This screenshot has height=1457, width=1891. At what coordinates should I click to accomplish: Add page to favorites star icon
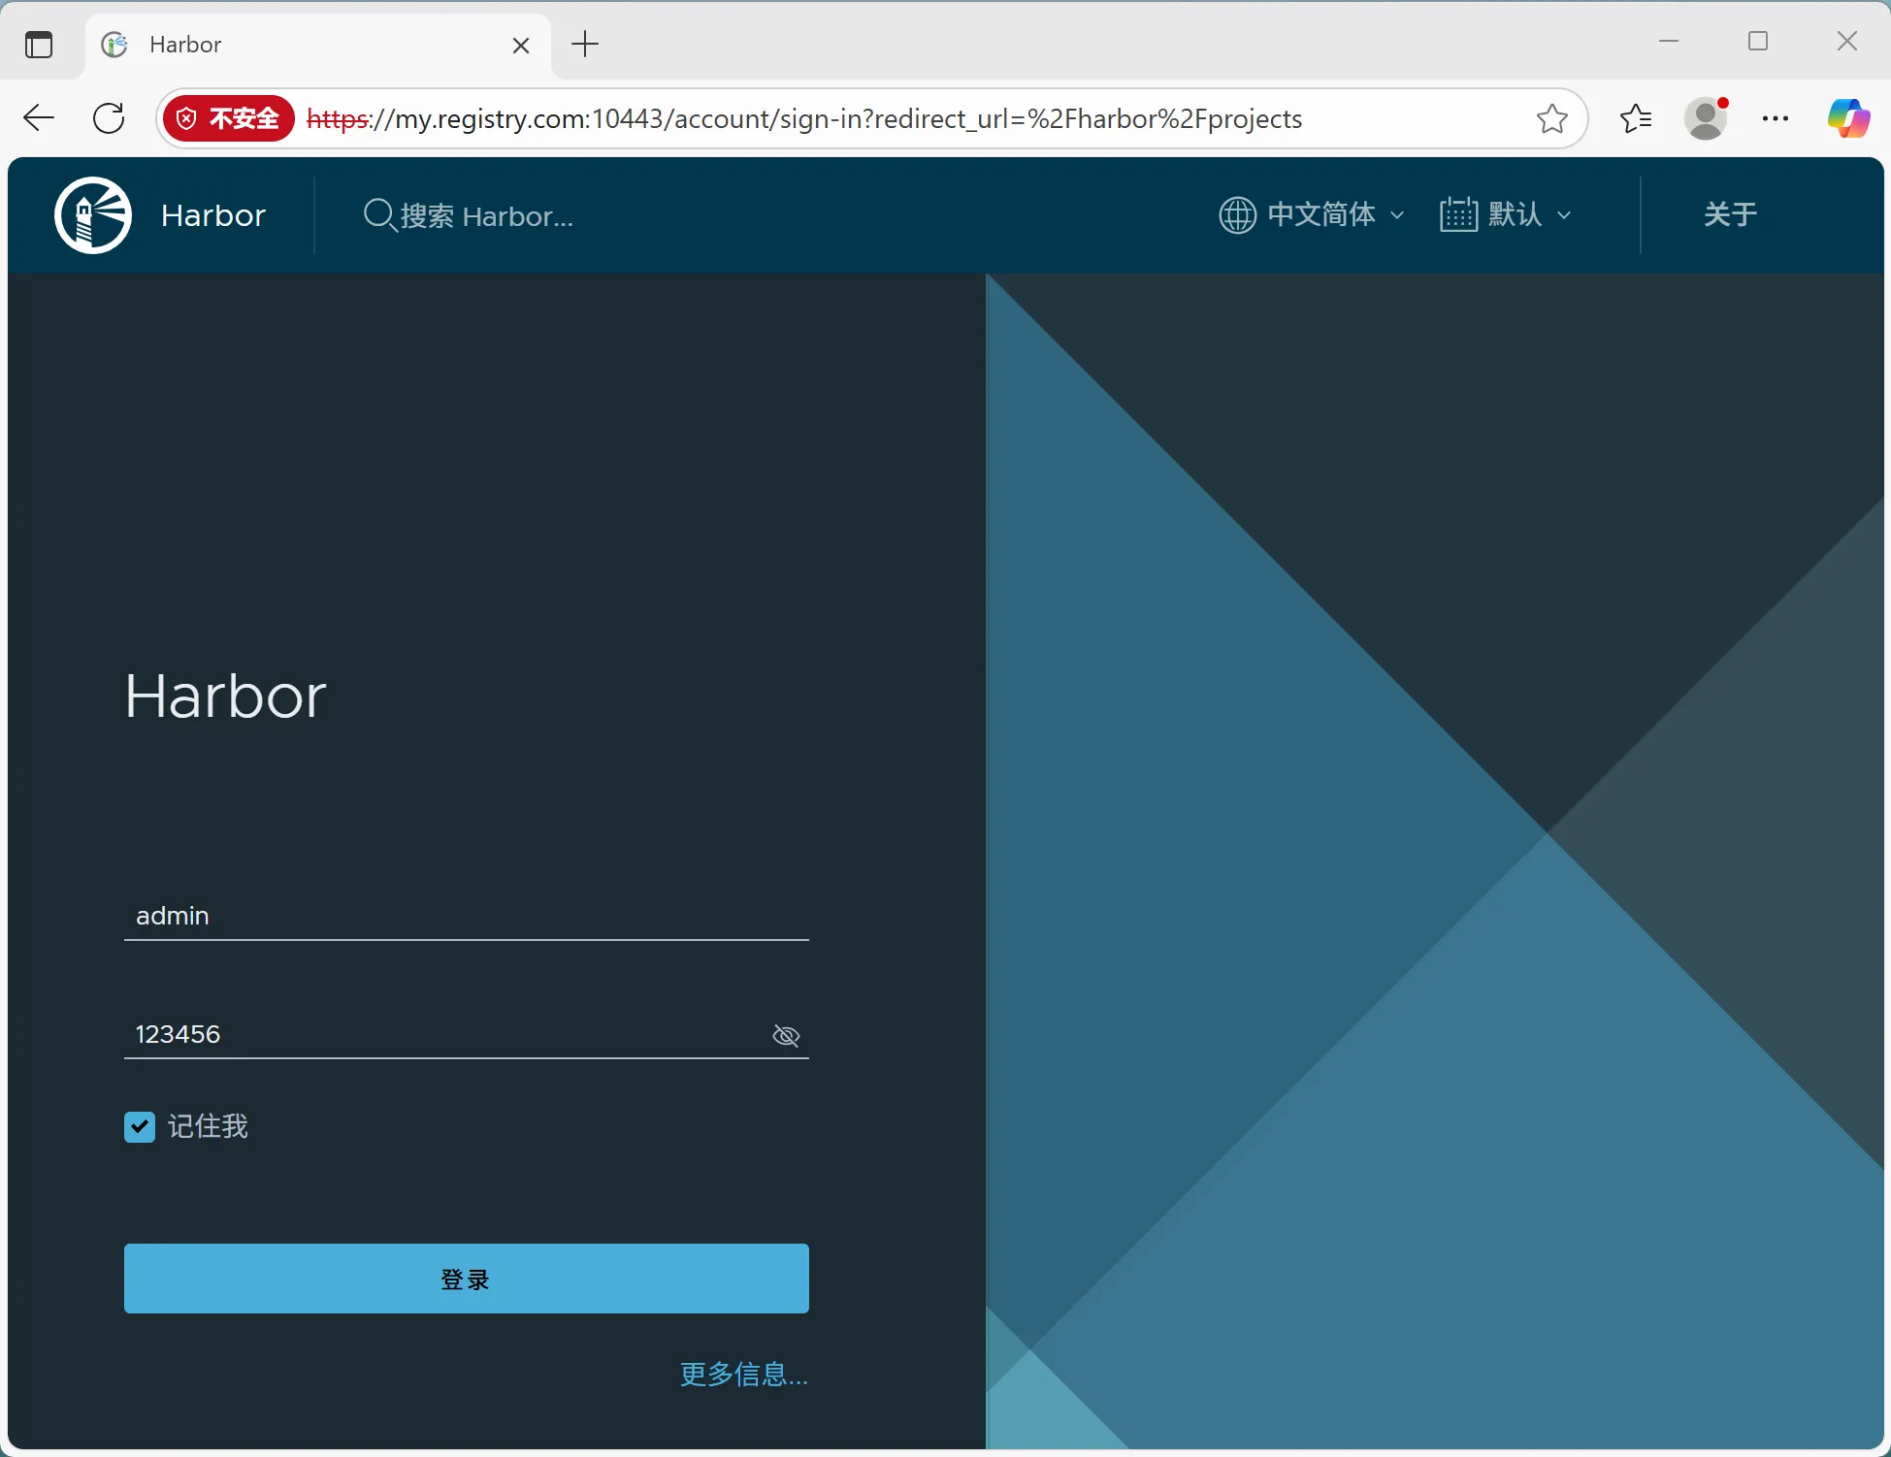1551,118
